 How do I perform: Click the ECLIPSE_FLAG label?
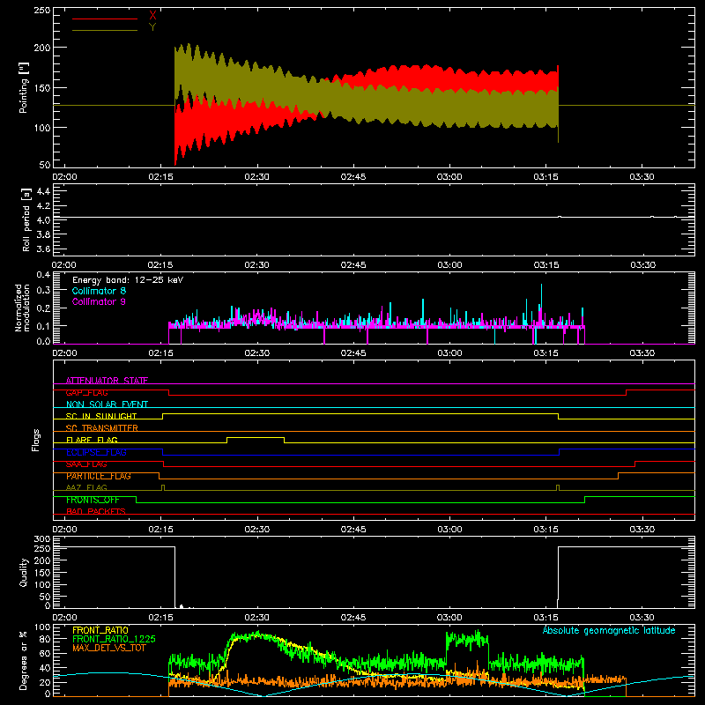96,452
